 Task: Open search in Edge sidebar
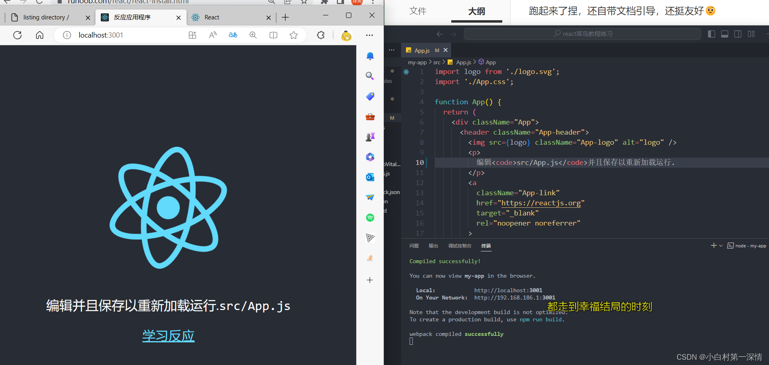[x=370, y=76]
